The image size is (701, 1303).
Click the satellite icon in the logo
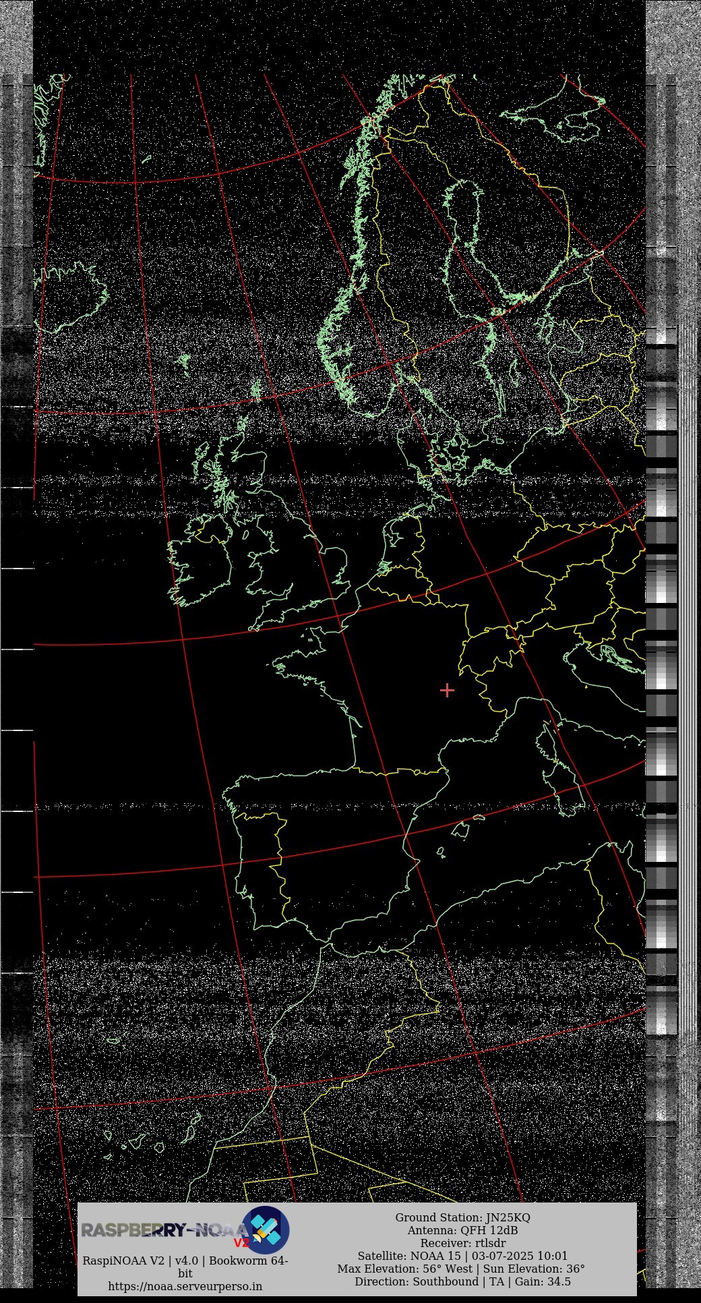(x=266, y=1230)
